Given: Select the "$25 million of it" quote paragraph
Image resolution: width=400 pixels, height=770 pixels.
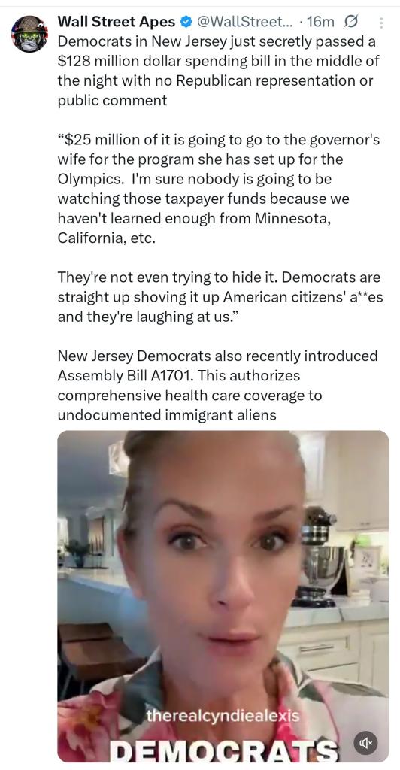Looking at the screenshot, I should point(219,189).
